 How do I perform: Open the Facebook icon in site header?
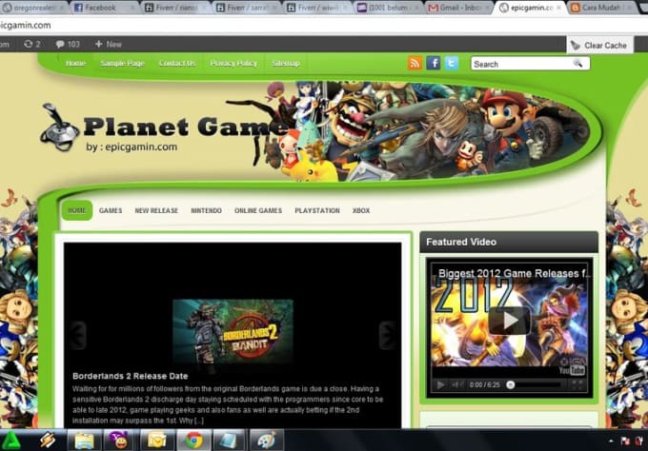coord(433,64)
